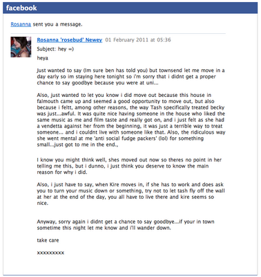Click the blue header bar beside the logo
261x277 pixels.
[x=147, y=8]
